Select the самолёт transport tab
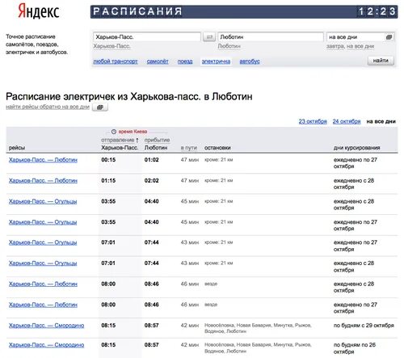Image resolution: width=404 pixels, height=358 pixels. coord(158,61)
